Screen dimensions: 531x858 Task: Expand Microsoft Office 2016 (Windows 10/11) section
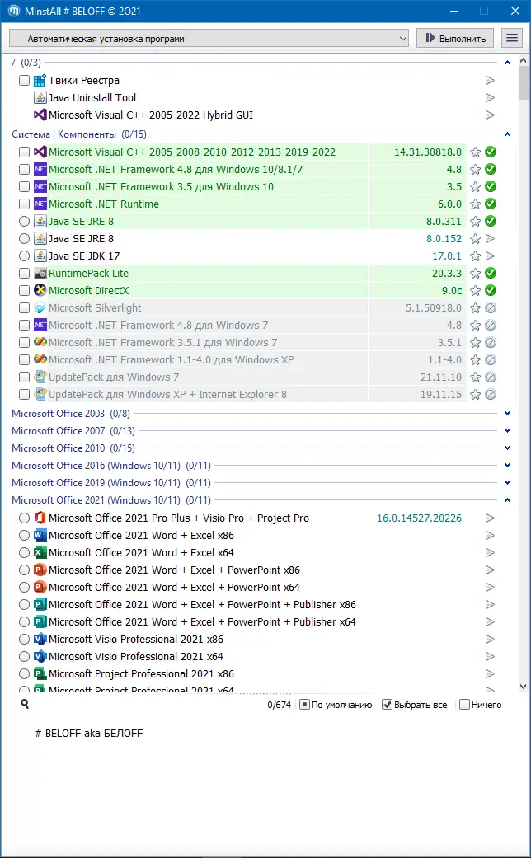507,465
